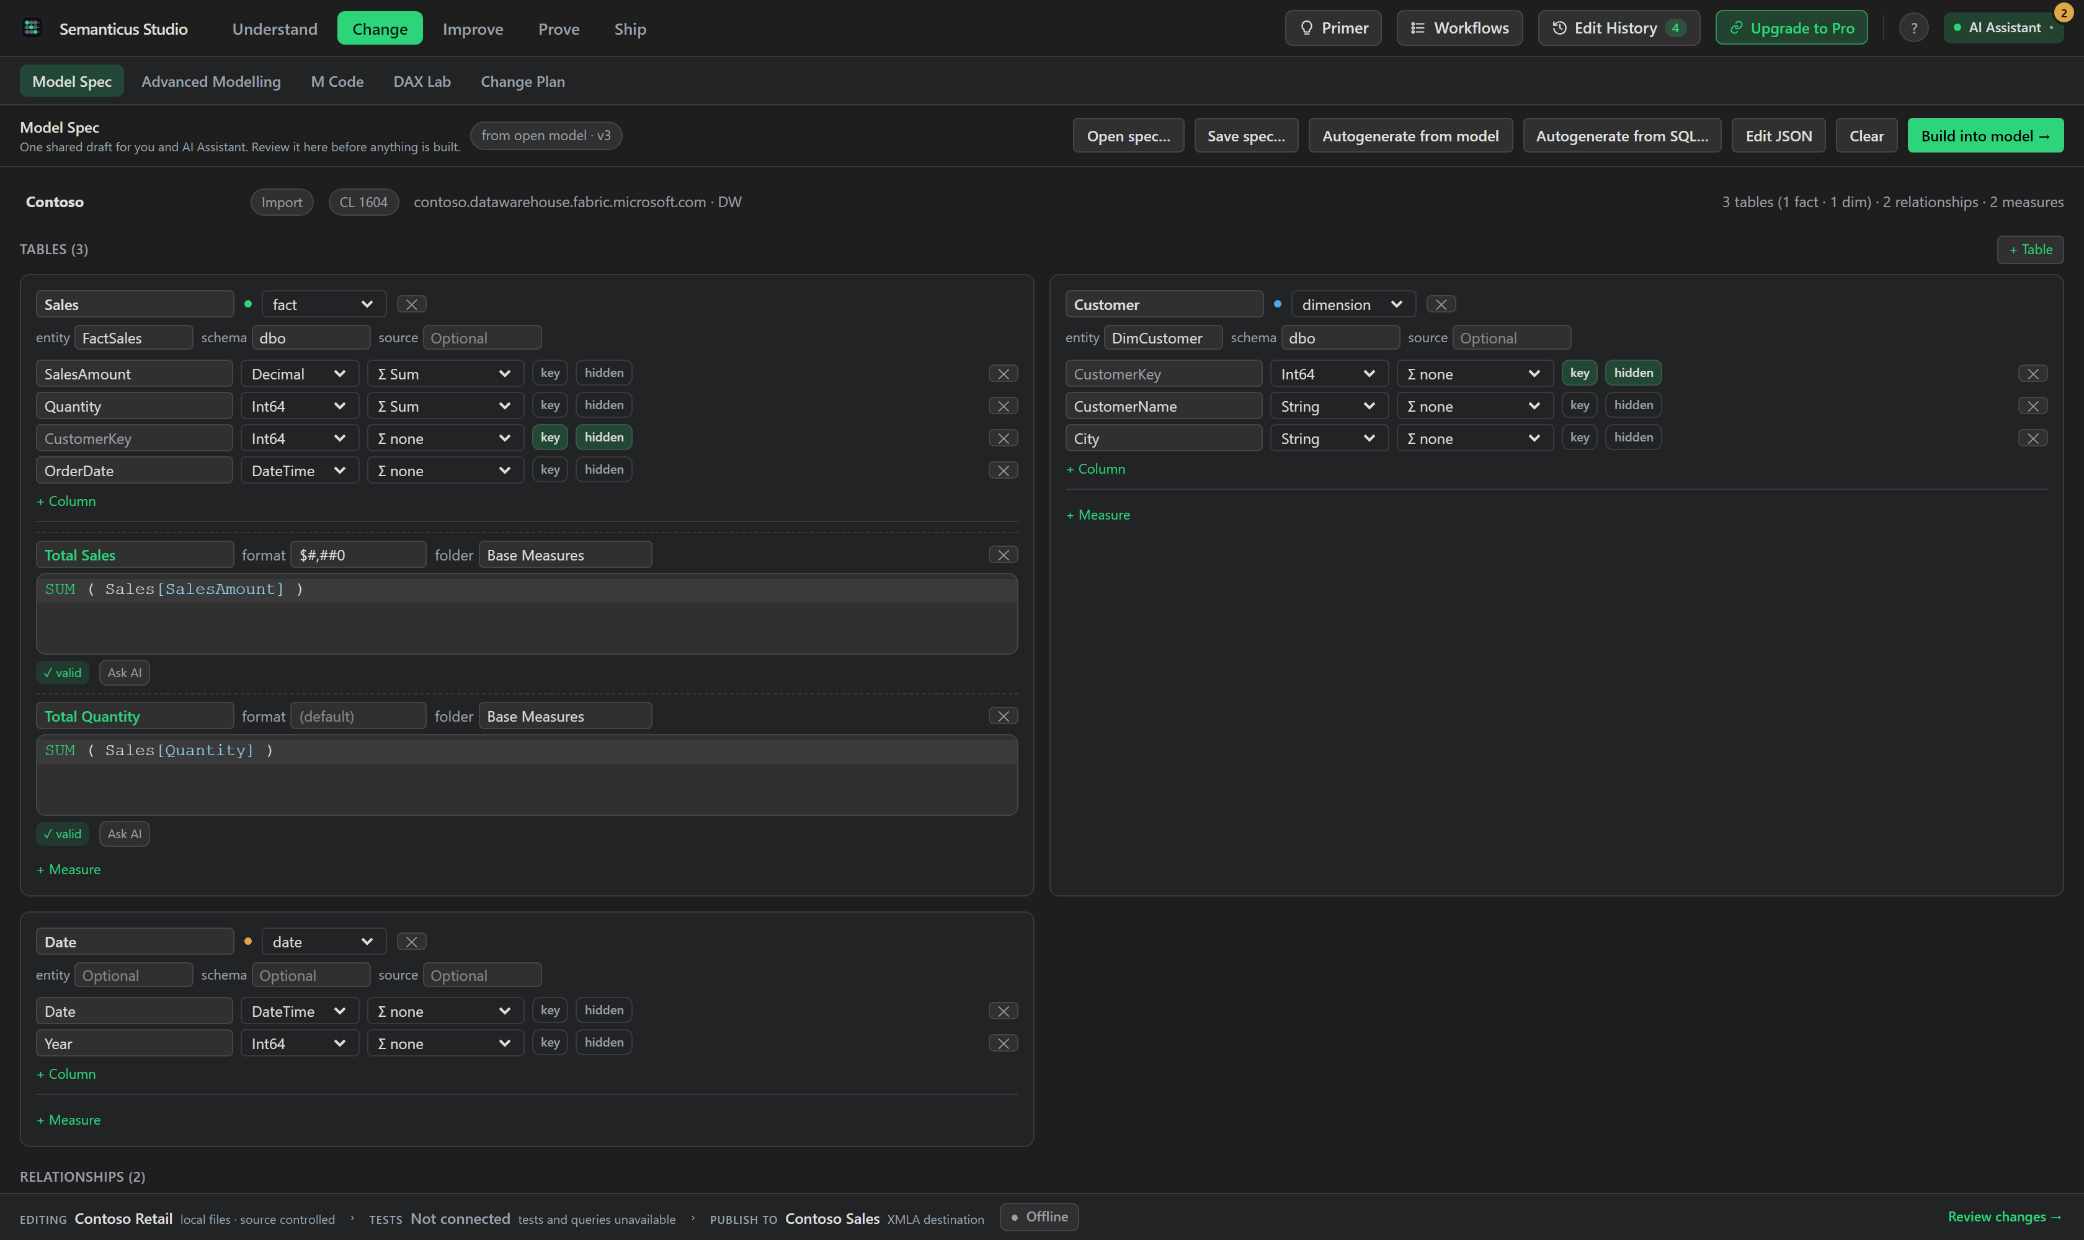
Task: Click Autogenerate from SQL button
Action: (x=1621, y=135)
